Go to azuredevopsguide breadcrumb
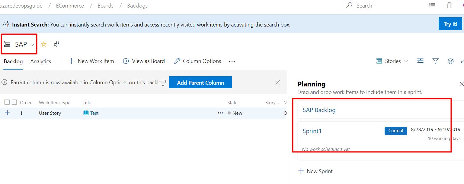464x184 pixels. 21,6
